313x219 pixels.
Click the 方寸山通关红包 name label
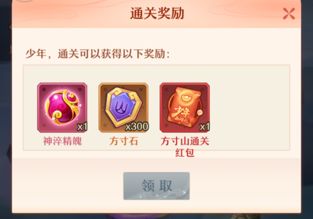coord(185,147)
